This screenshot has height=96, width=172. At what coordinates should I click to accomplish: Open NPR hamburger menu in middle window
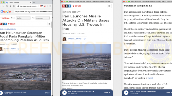(109, 6)
